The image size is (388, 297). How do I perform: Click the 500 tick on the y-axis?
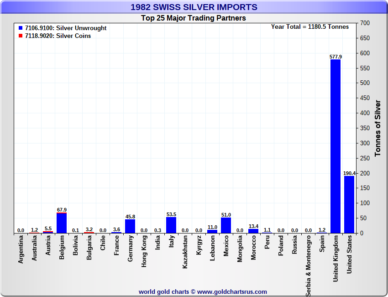[x=365, y=83]
